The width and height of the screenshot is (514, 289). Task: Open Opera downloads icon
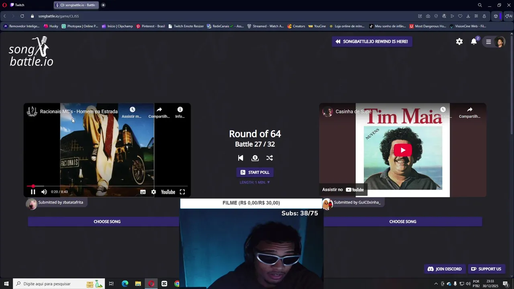[468, 16]
